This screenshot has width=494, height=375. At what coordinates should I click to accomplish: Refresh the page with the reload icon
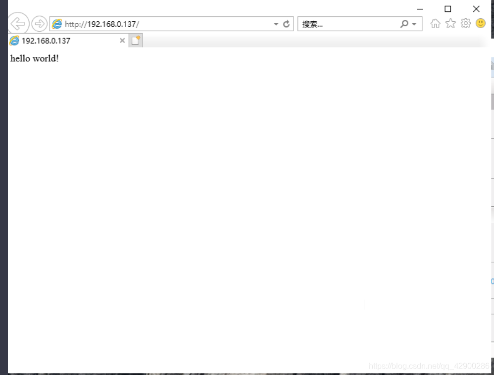pos(287,24)
